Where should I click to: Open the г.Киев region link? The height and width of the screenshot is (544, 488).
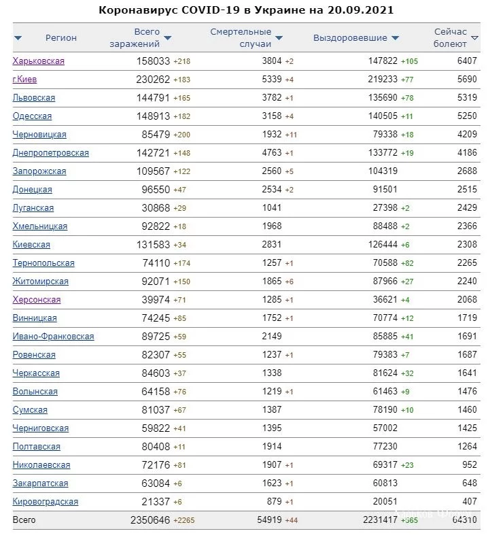coord(24,80)
